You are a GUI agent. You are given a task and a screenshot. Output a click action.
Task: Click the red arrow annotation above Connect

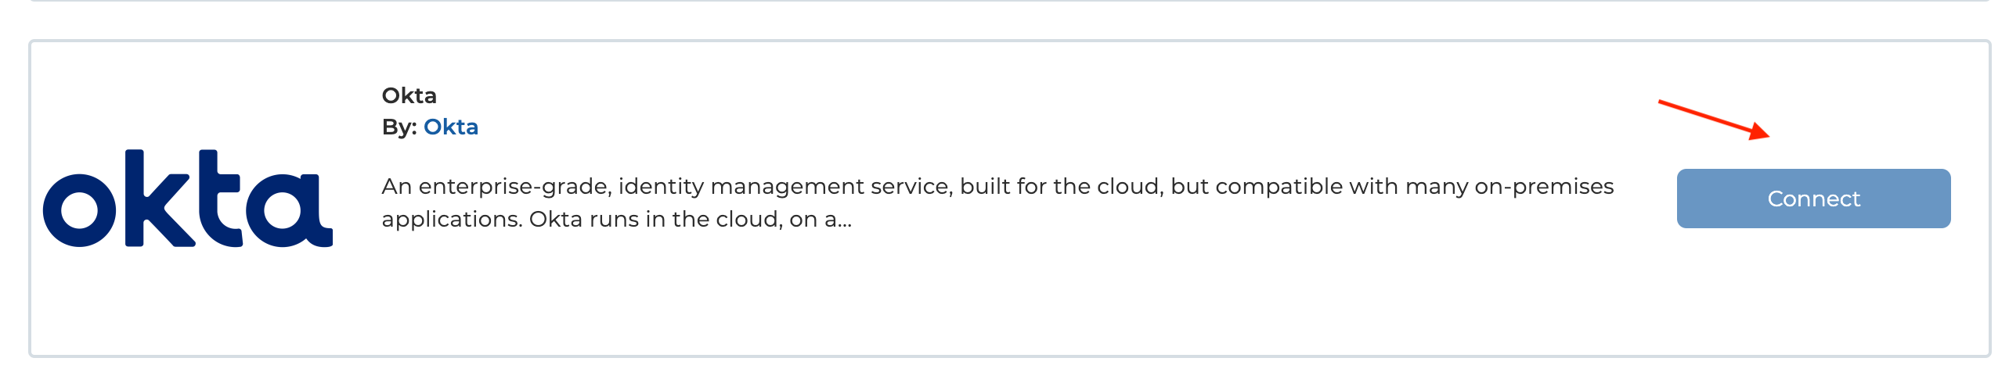[x=1714, y=120]
